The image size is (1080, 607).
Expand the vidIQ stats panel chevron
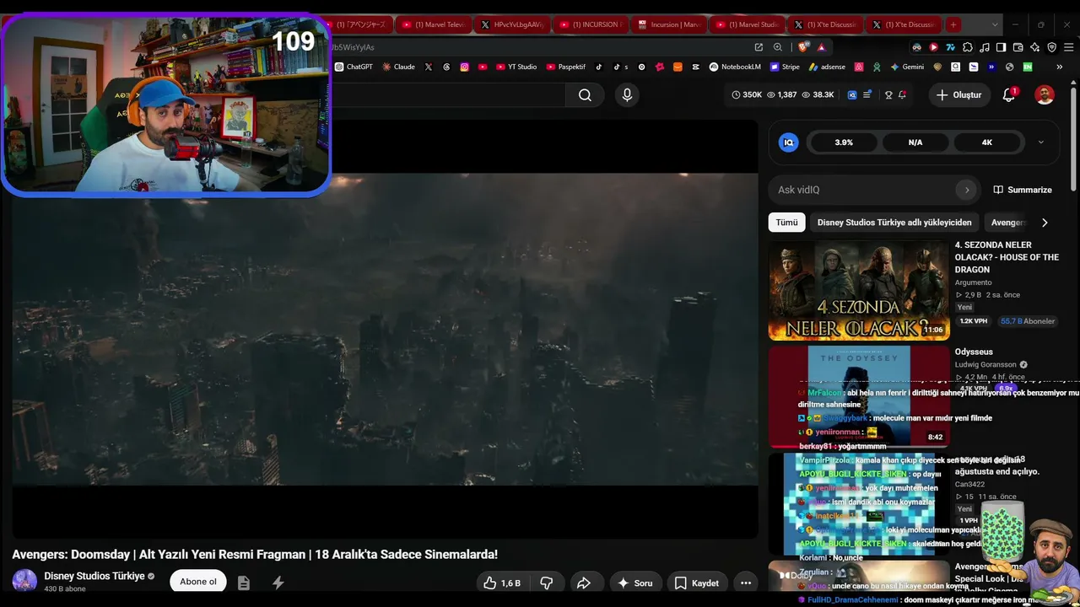[x=1040, y=142]
